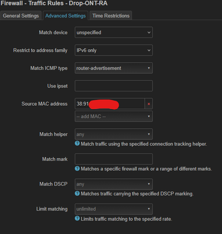Screen dimensions: 222x234
Task: Click the Match mark input field
Action: [114, 159]
